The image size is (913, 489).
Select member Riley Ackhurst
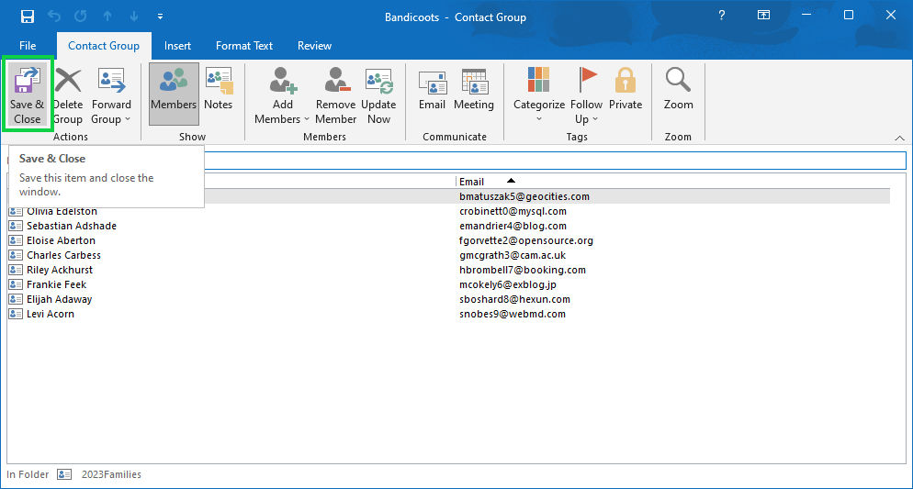[60, 270]
